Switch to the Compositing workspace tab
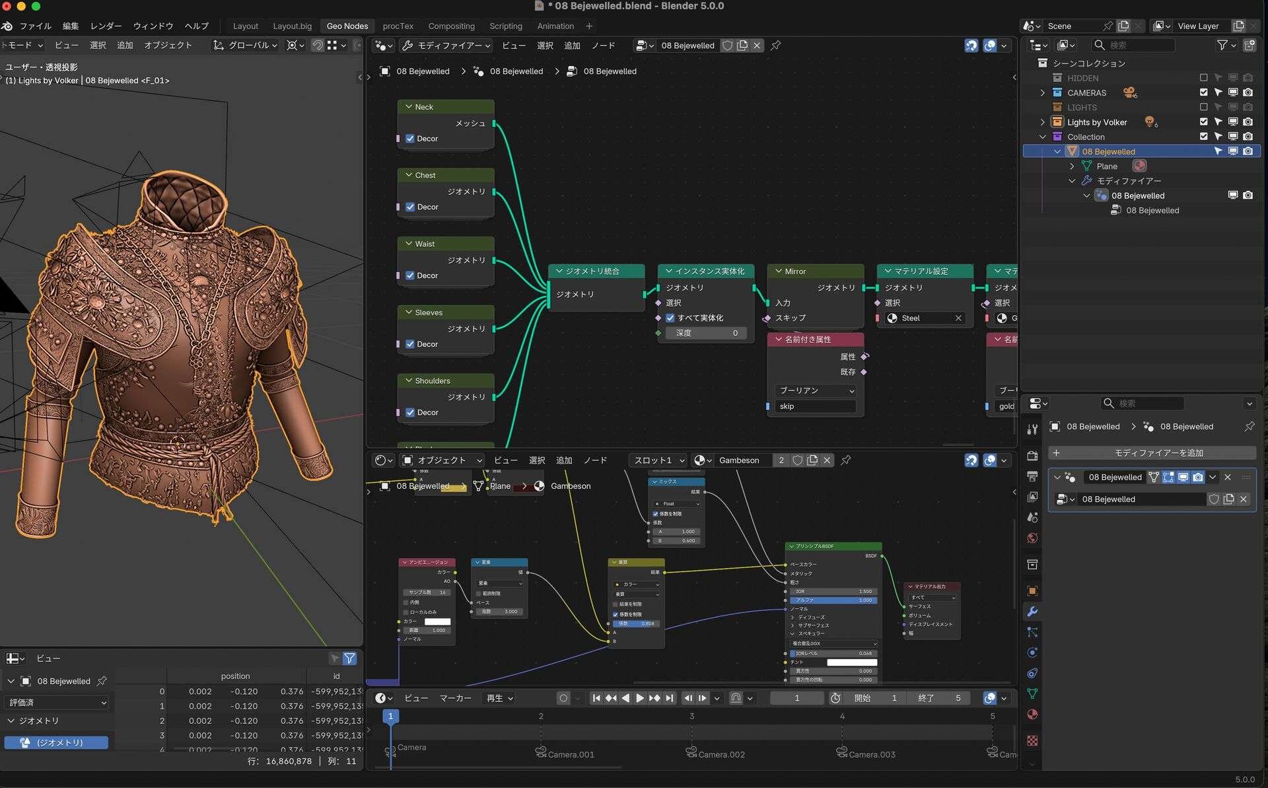The width and height of the screenshot is (1268, 788). tap(451, 26)
